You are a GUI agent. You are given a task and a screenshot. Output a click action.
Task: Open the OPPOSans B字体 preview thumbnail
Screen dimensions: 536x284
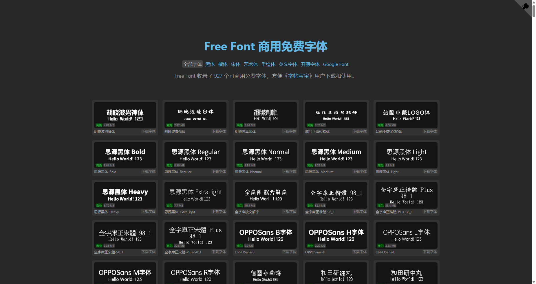click(x=266, y=235)
